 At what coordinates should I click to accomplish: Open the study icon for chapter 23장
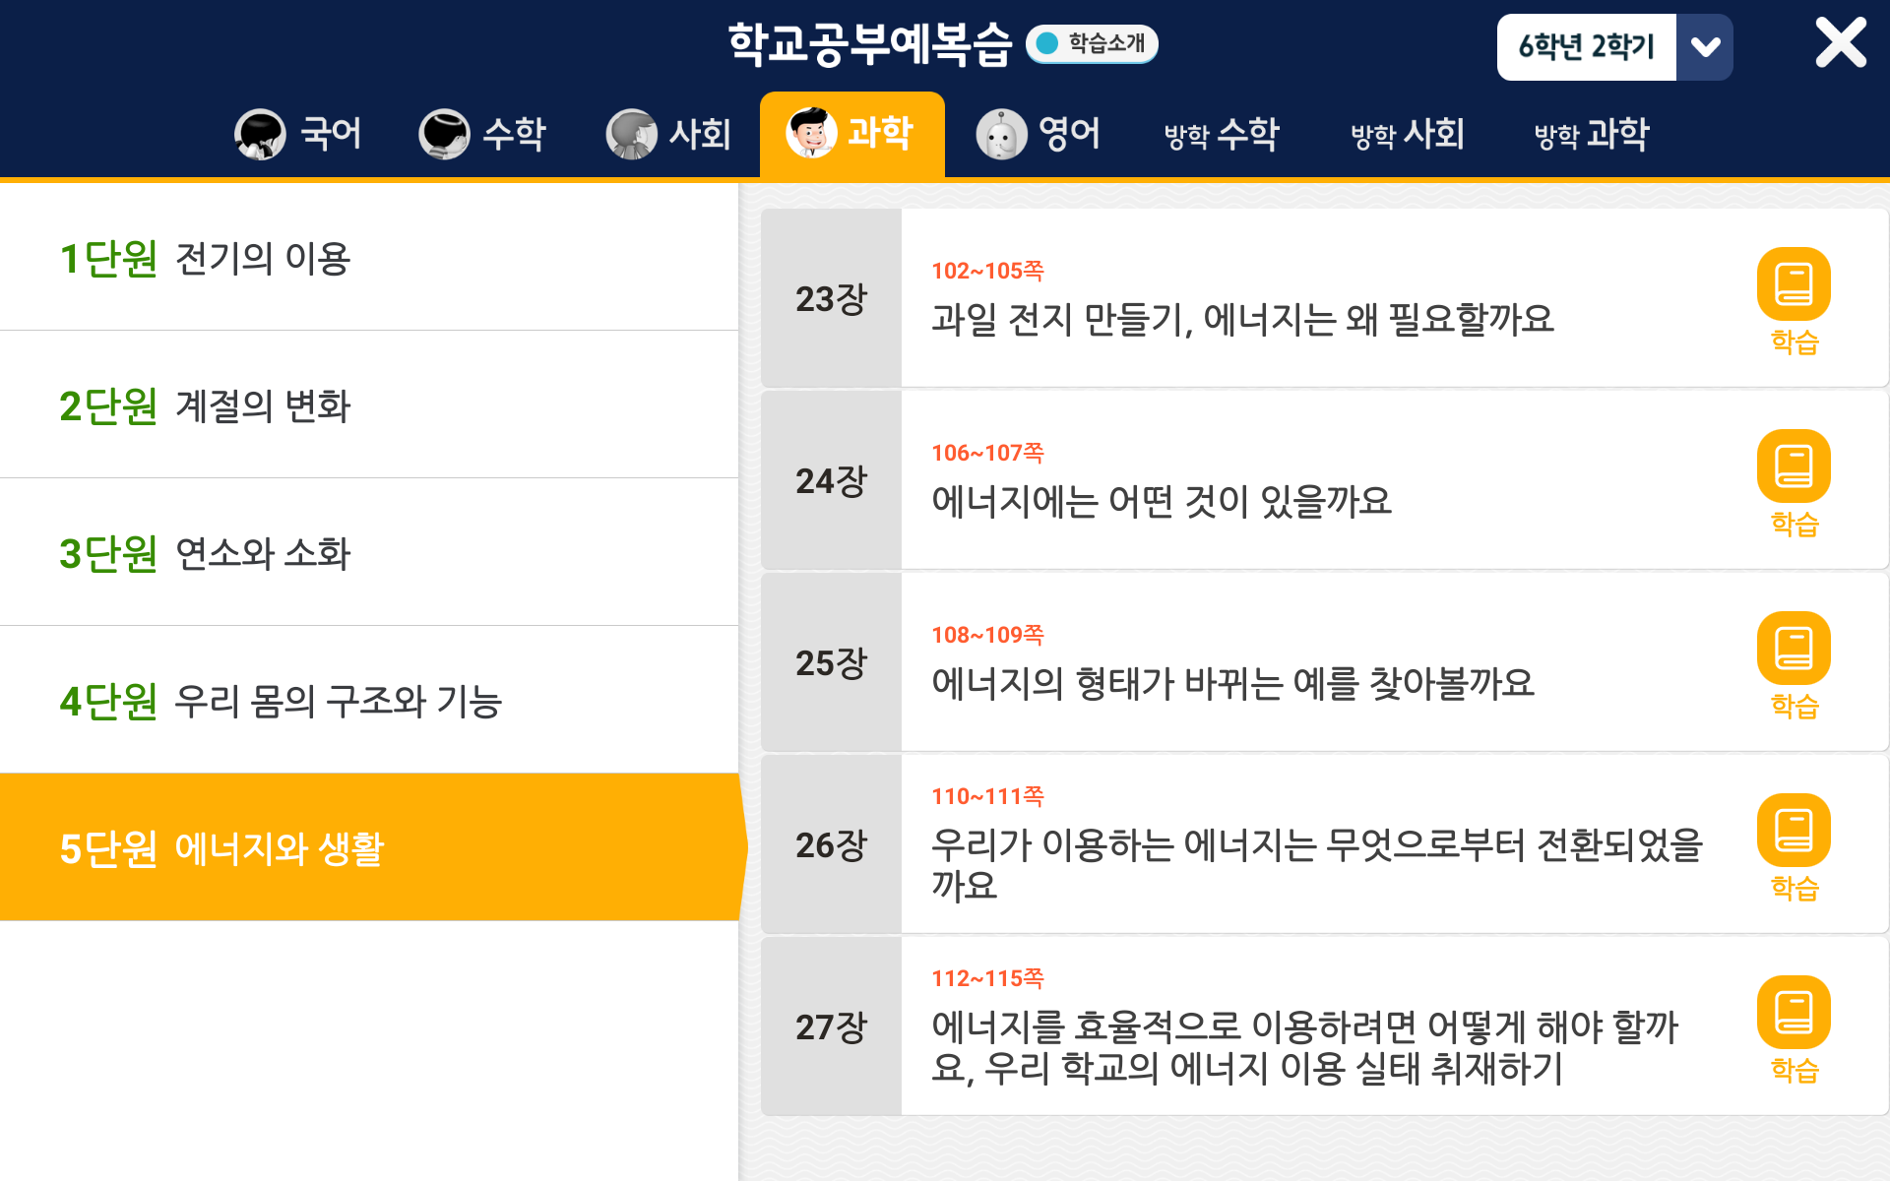point(1793,285)
